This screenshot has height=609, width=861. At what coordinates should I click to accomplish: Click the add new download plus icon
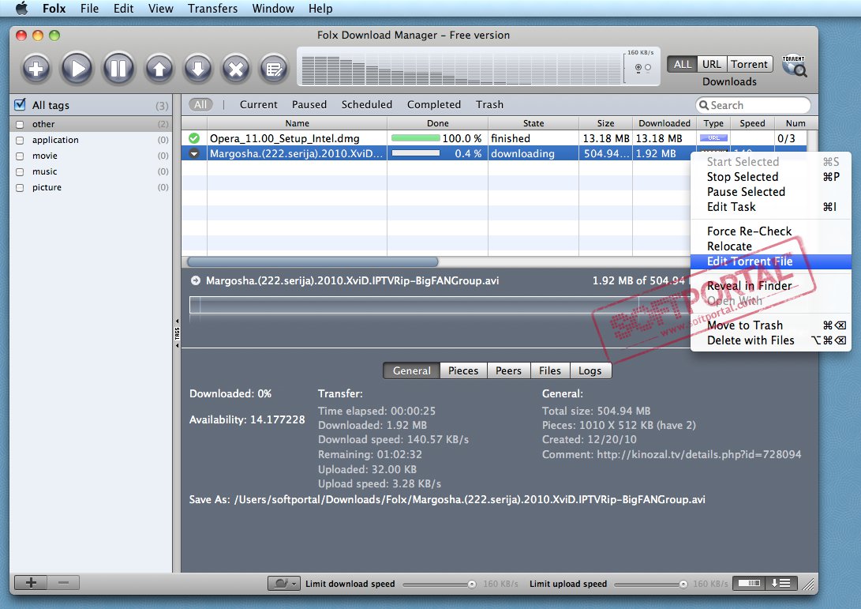pyautogui.click(x=36, y=69)
